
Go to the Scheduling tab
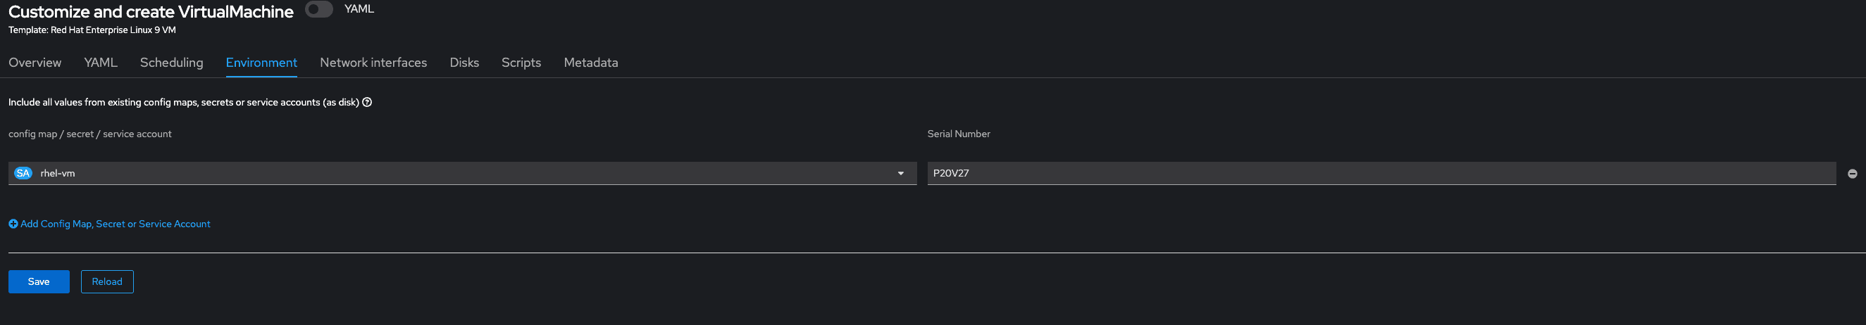coord(172,63)
